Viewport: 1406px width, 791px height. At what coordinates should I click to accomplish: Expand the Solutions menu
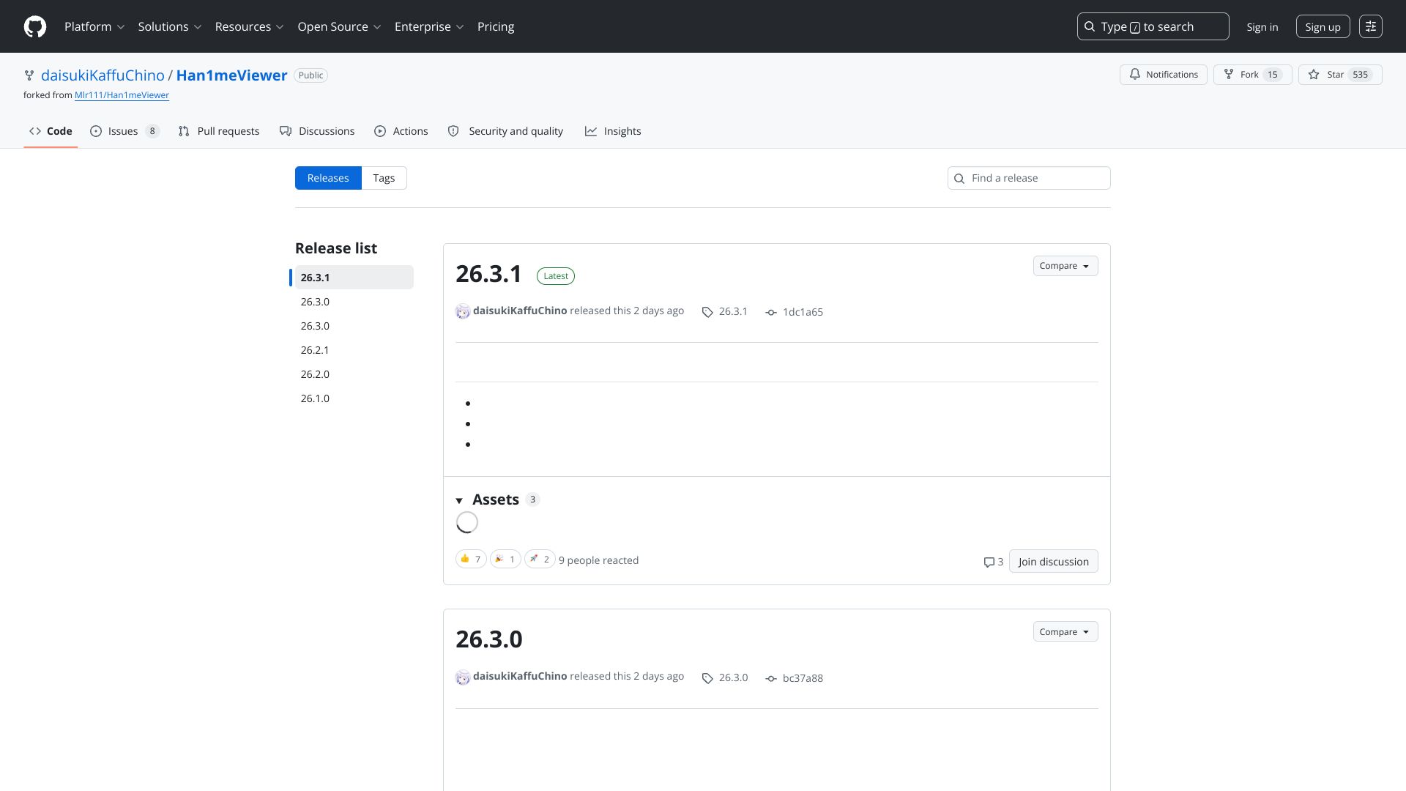pyautogui.click(x=170, y=26)
